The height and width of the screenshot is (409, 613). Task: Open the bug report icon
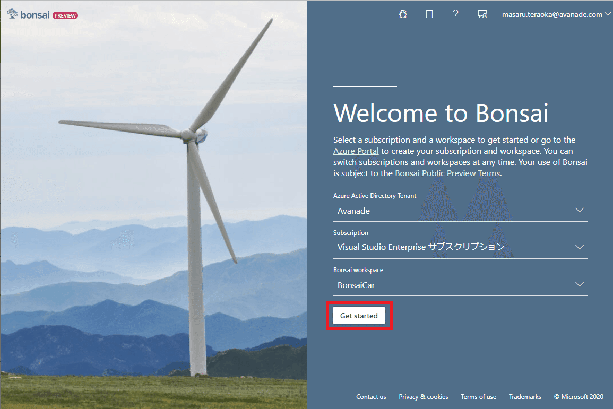click(x=403, y=14)
